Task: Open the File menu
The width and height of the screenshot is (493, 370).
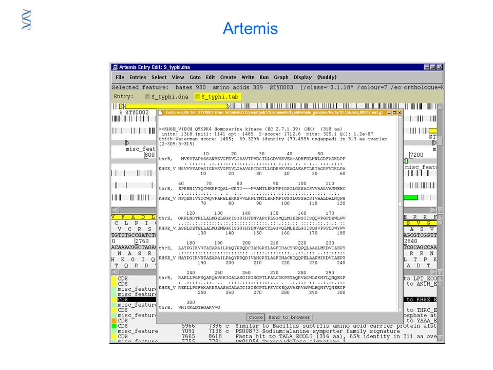Action: click(x=120, y=77)
